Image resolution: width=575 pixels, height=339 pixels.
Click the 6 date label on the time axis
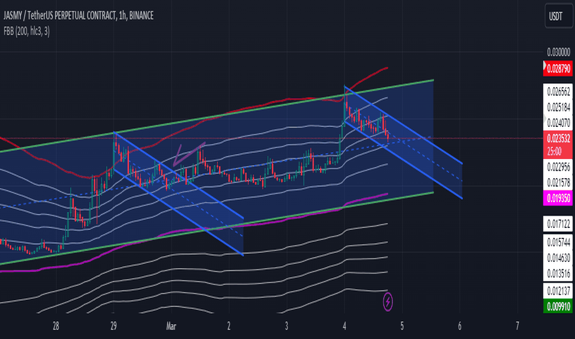(x=460, y=326)
